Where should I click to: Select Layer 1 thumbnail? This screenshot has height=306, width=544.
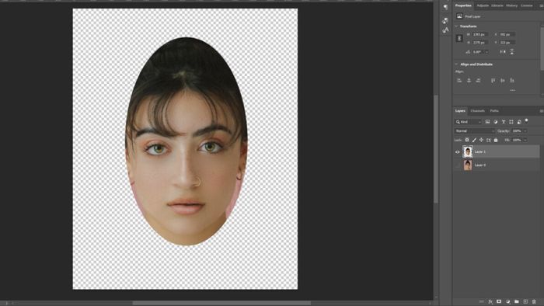[468, 151]
